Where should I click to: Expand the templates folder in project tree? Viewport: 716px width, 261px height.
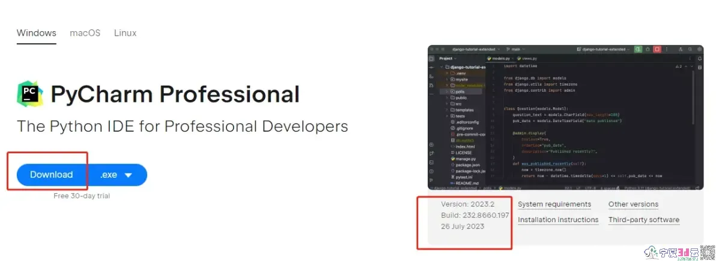(x=446, y=110)
